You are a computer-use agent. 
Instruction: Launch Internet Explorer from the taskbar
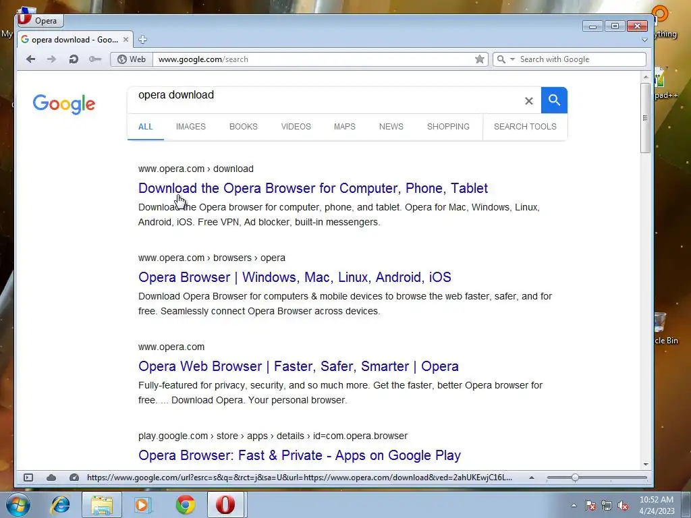(60, 505)
